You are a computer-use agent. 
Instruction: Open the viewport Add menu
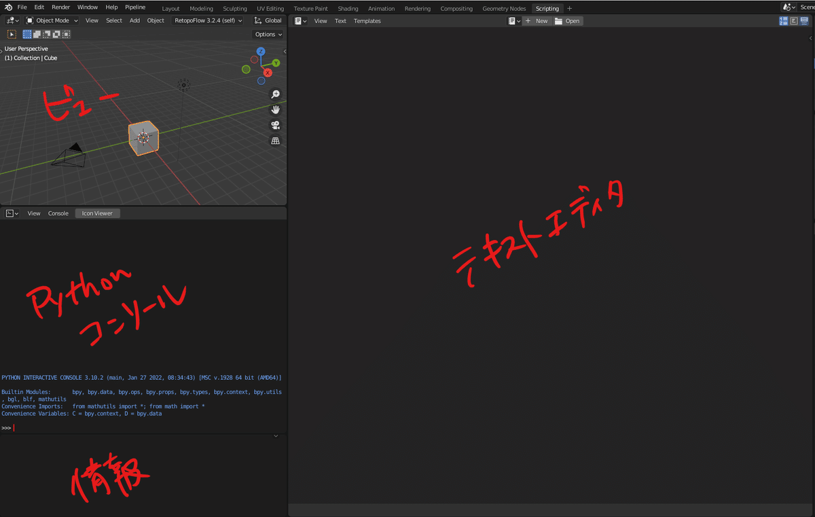point(134,20)
